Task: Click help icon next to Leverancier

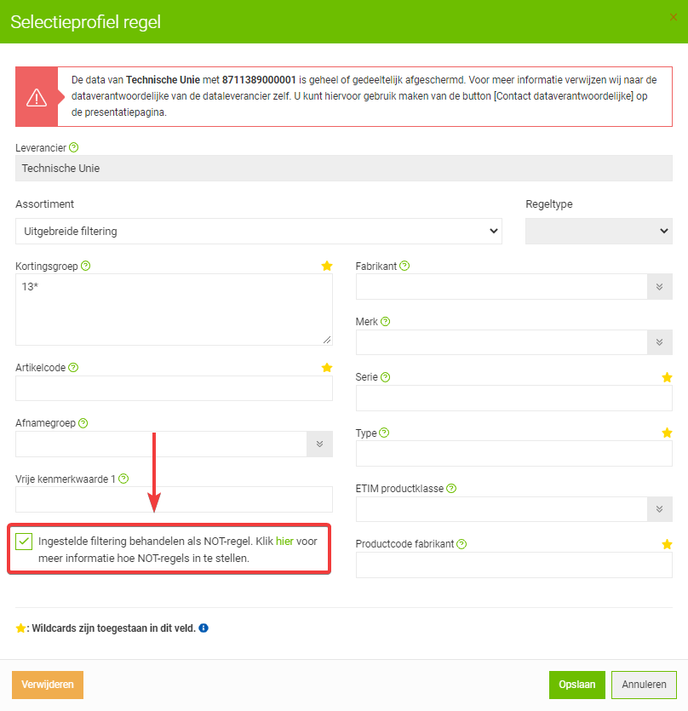Action: (73, 147)
